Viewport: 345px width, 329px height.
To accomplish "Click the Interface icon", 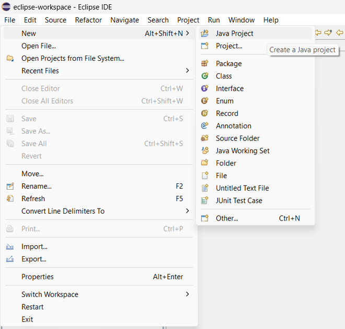I will (x=205, y=89).
